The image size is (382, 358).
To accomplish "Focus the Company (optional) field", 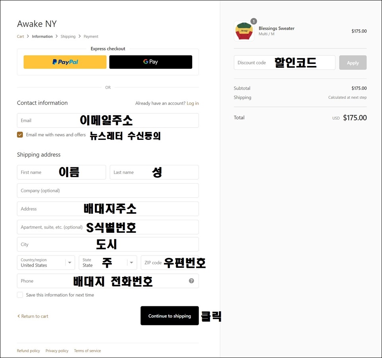I will pos(108,190).
